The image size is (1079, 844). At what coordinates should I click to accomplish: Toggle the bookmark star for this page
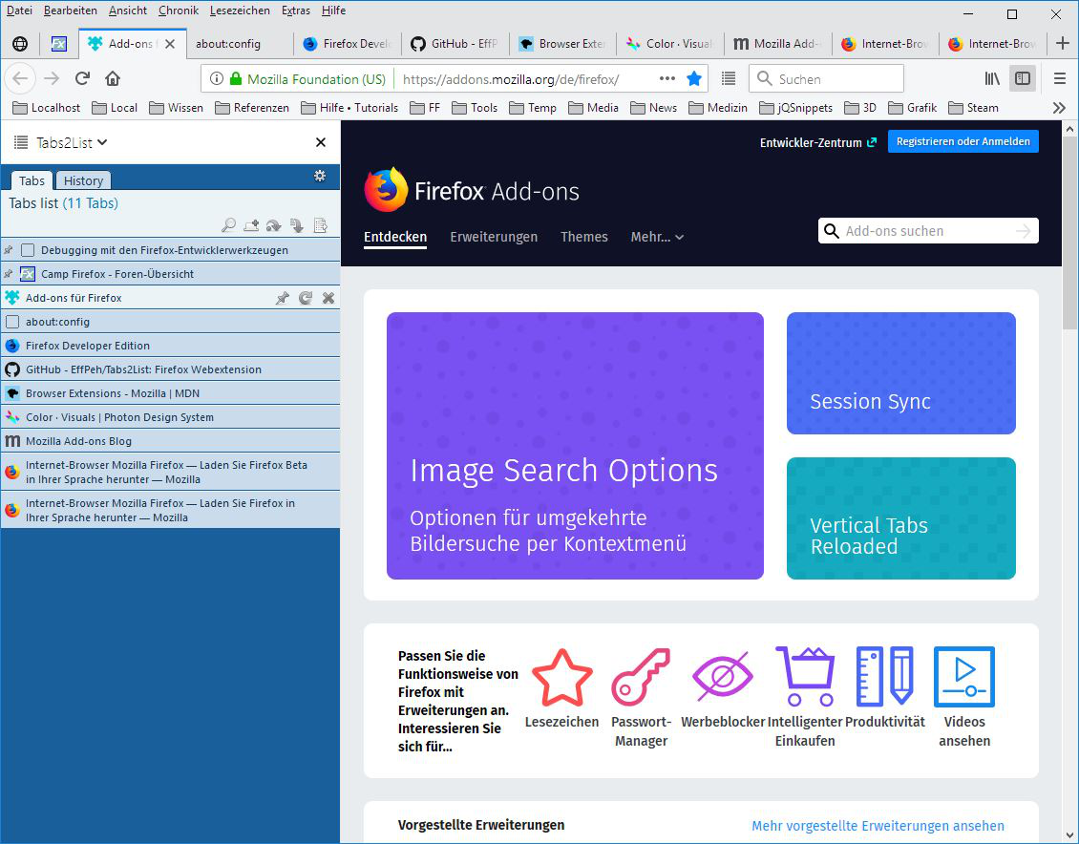click(694, 78)
